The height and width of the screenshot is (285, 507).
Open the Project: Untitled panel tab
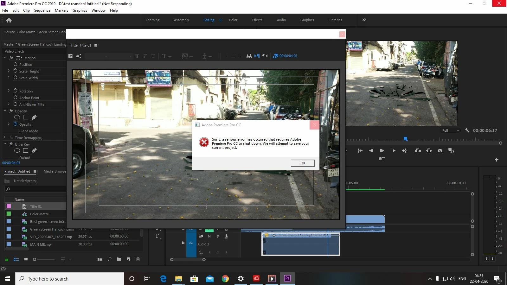(x=17, y=171)
